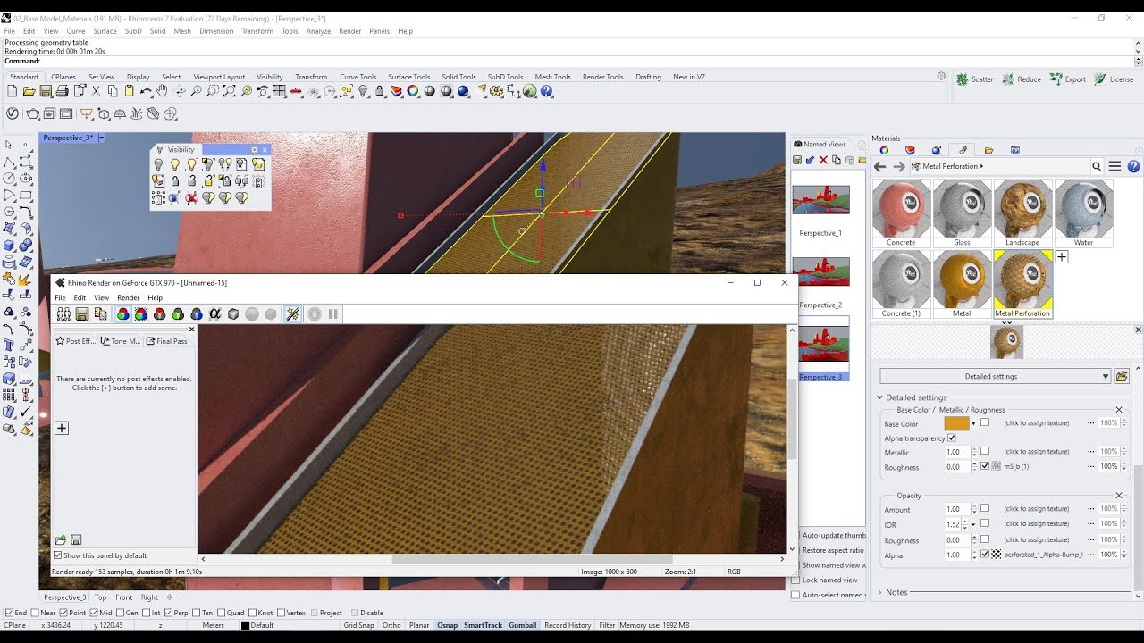Add new material with plus button
Screen dimensions: 1144x643
[x=1062, y=257]
